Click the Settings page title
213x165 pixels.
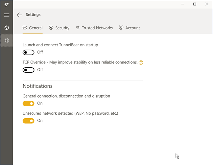[x=33, y=15]
